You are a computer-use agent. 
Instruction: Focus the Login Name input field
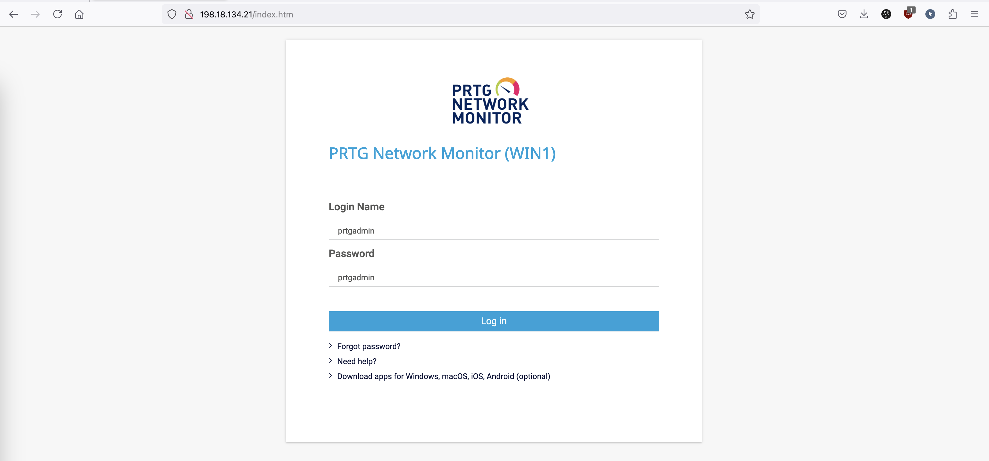(x=493, y=231)
